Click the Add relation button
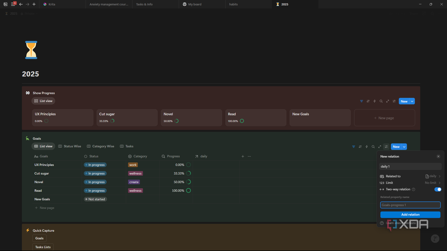Image resolution: width=447 pixels, height=251 pixels. pos(410,215)
